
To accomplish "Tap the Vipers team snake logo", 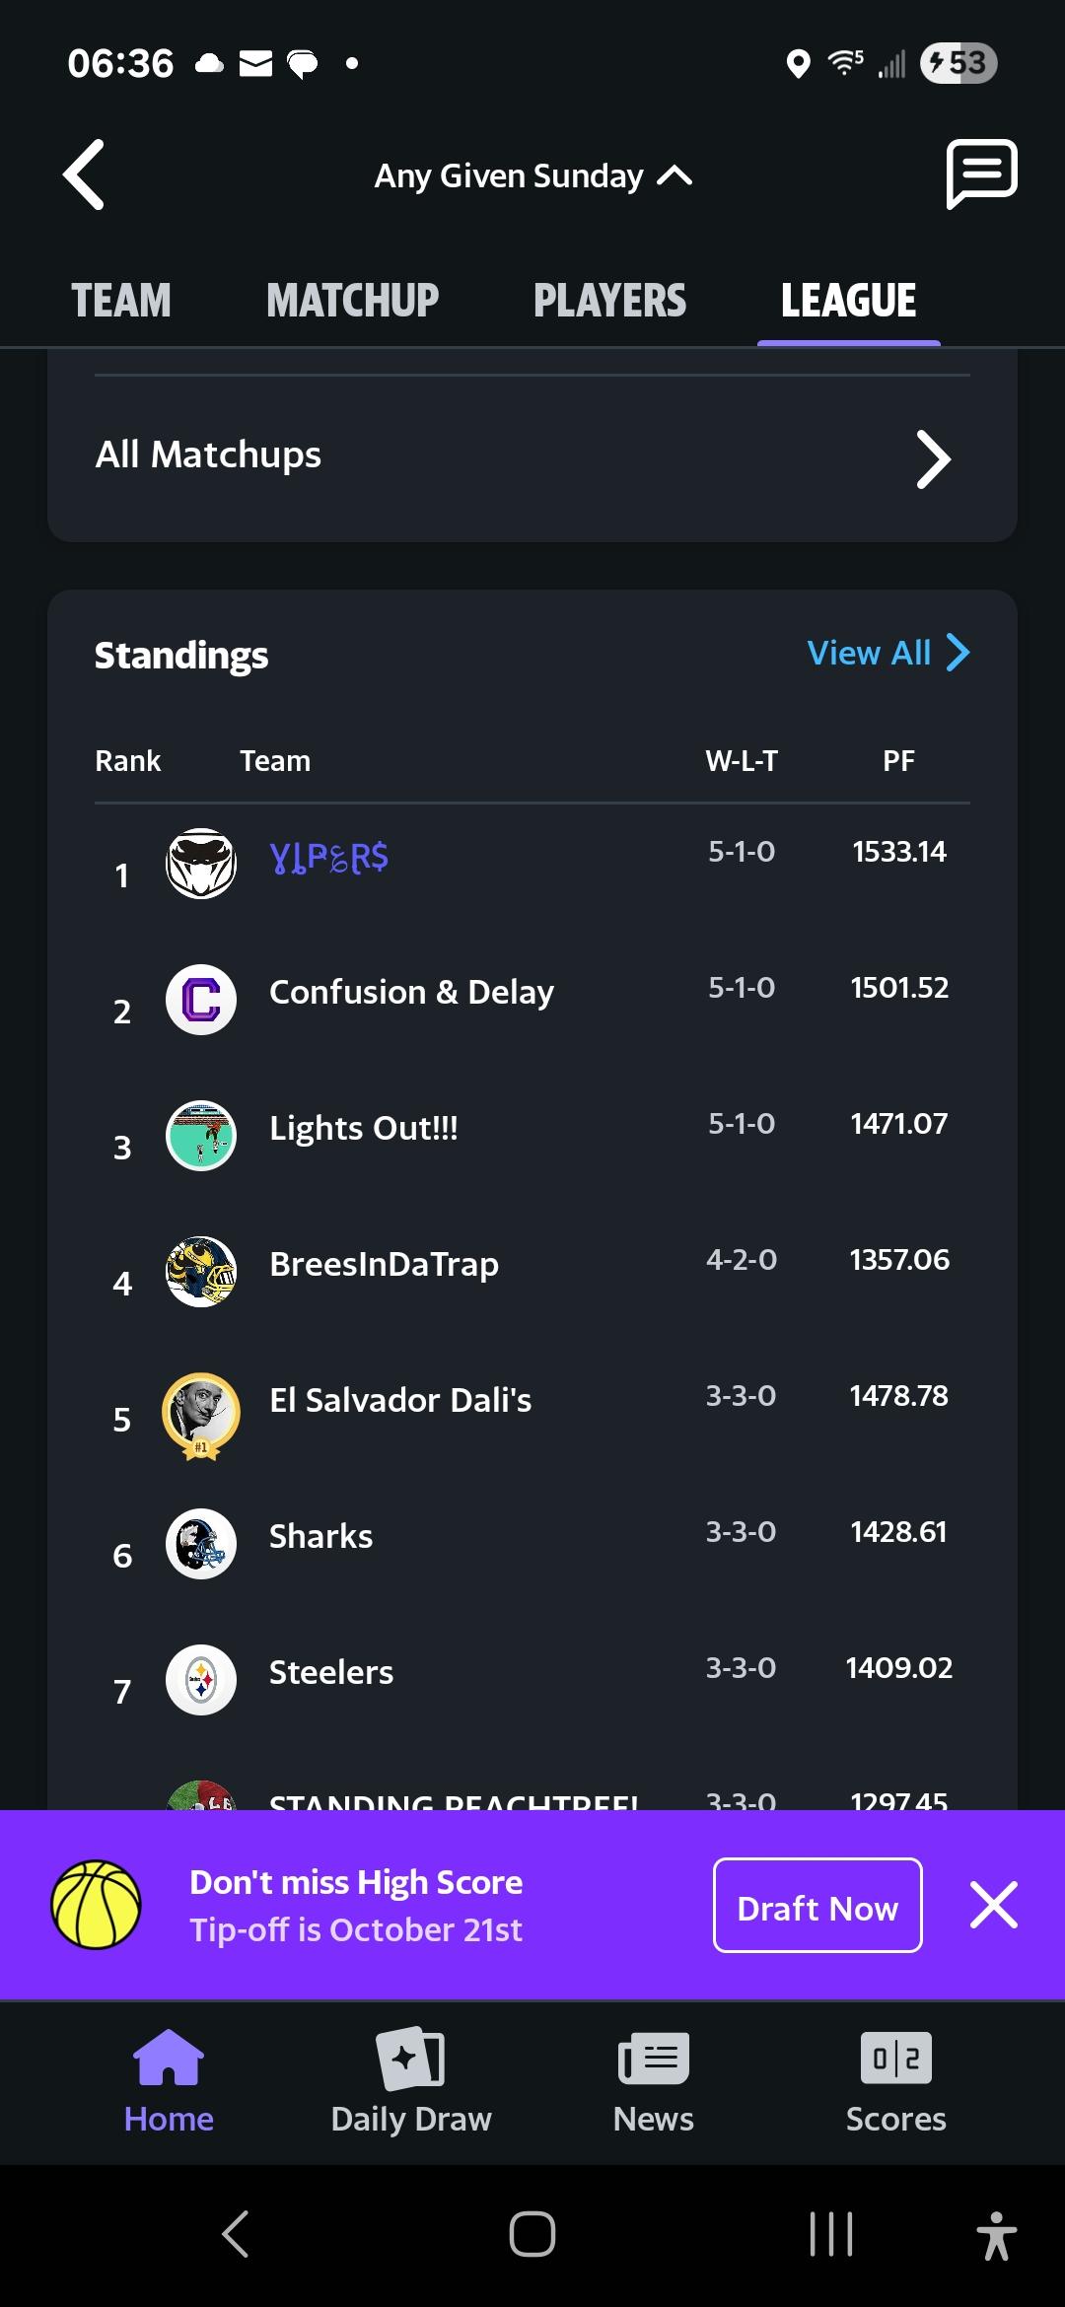I will [201, 864].
